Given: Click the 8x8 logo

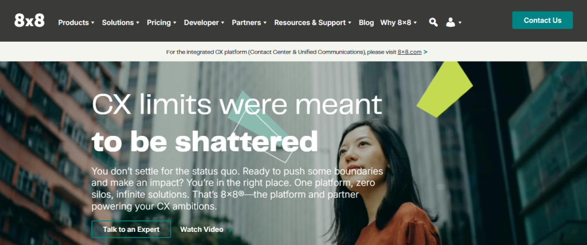Looking at the screenshot, I should click(x=30, y=21).
